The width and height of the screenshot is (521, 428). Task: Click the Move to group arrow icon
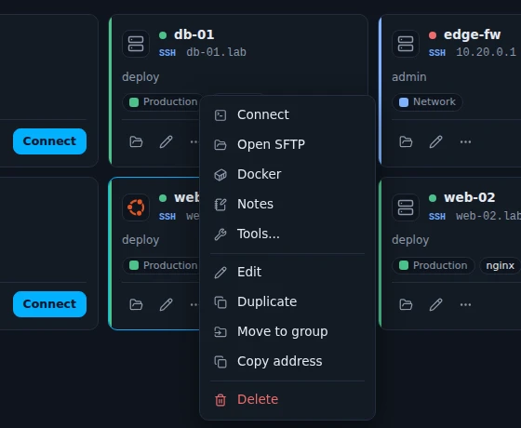[220, 332]
